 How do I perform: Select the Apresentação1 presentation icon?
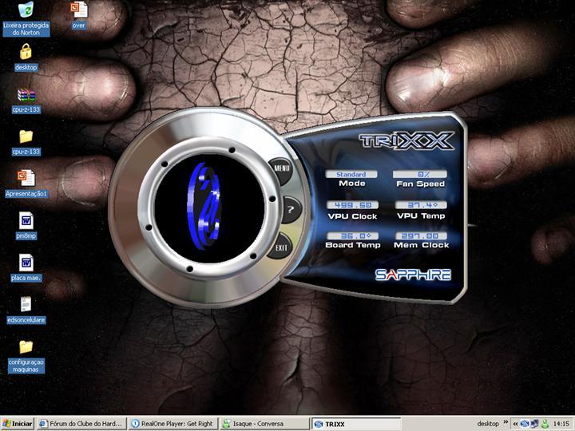[x=26, y=184]
